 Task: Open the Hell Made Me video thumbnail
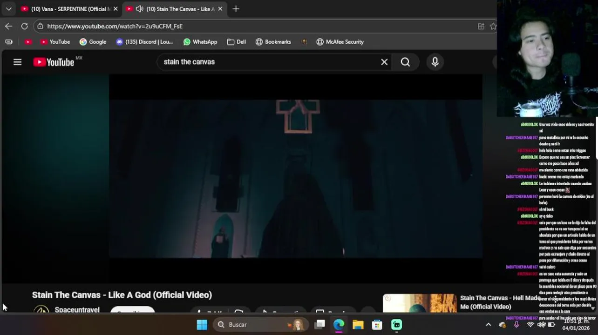420,303
